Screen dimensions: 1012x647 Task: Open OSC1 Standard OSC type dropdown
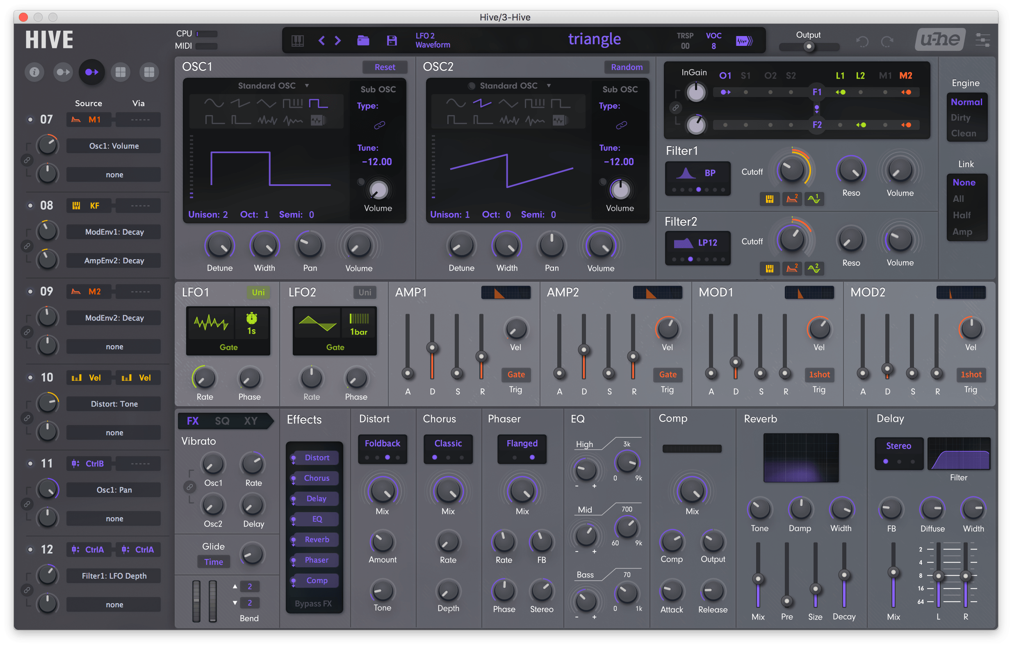click(273, 86)
